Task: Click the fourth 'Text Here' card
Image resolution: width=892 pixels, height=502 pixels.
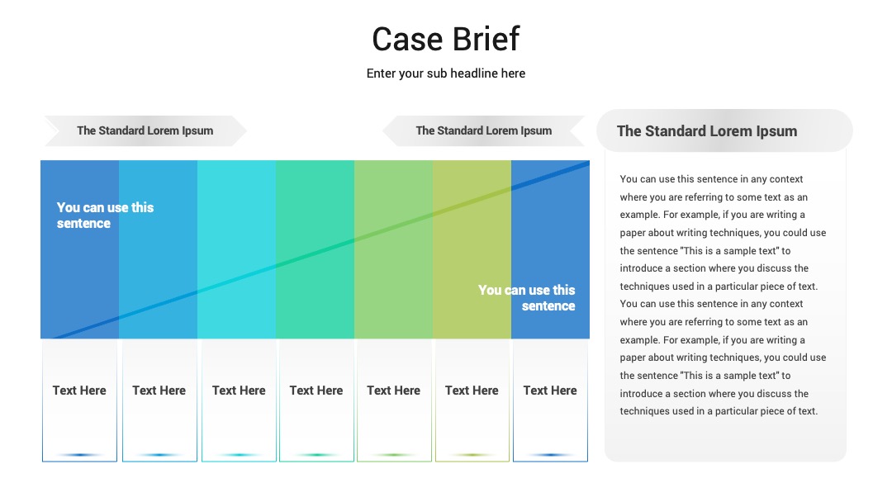Action: tap(316, 400)
